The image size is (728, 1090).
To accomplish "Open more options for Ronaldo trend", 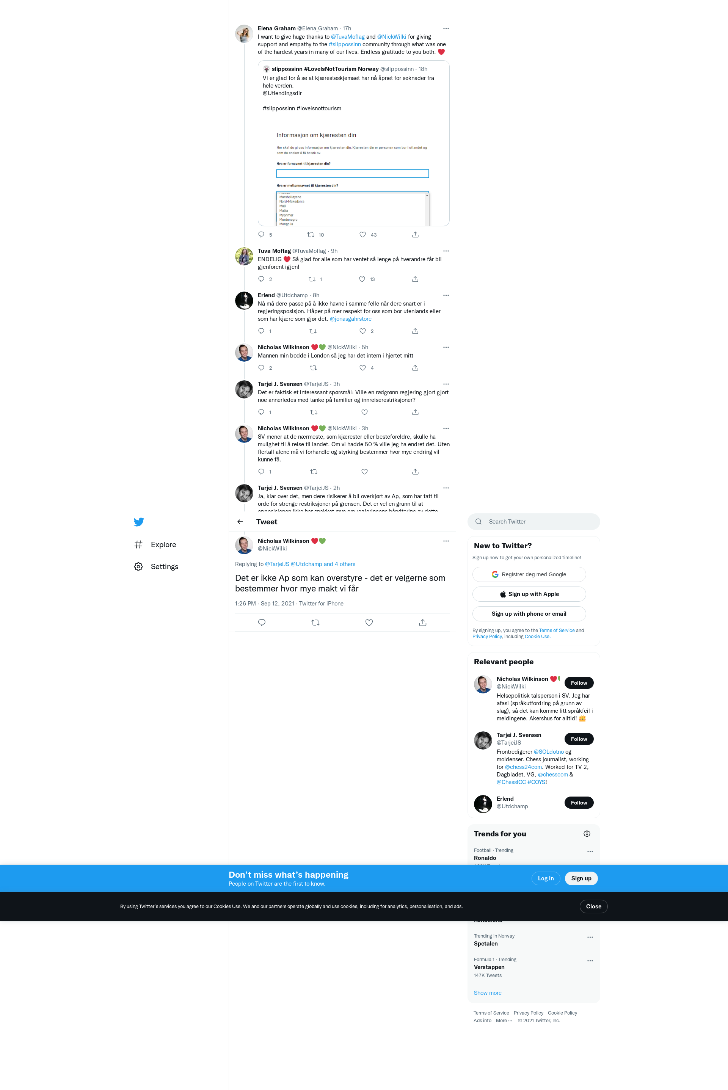I will 590,852.
